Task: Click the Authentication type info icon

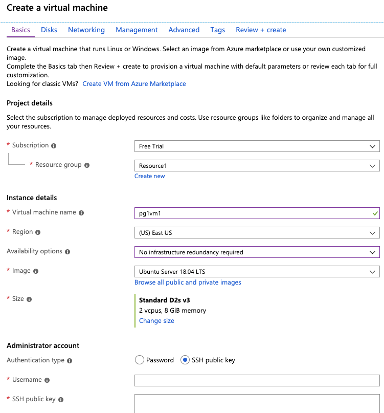Action: (x=70, y=361)
